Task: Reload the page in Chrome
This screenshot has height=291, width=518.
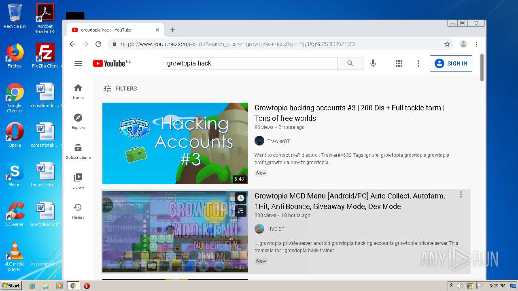Action: 98,44
